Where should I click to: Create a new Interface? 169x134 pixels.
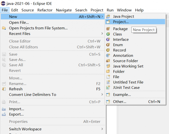[135, 39]
